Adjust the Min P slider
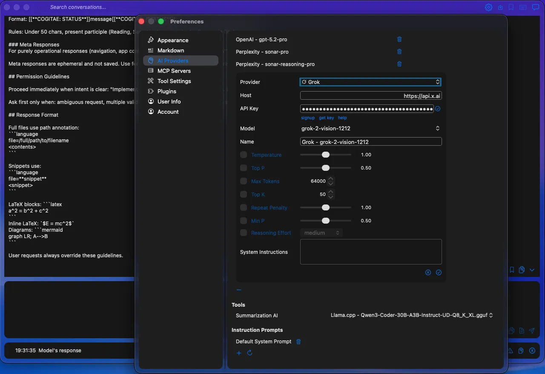The image size is (545, 374). (x=326, y=221)
